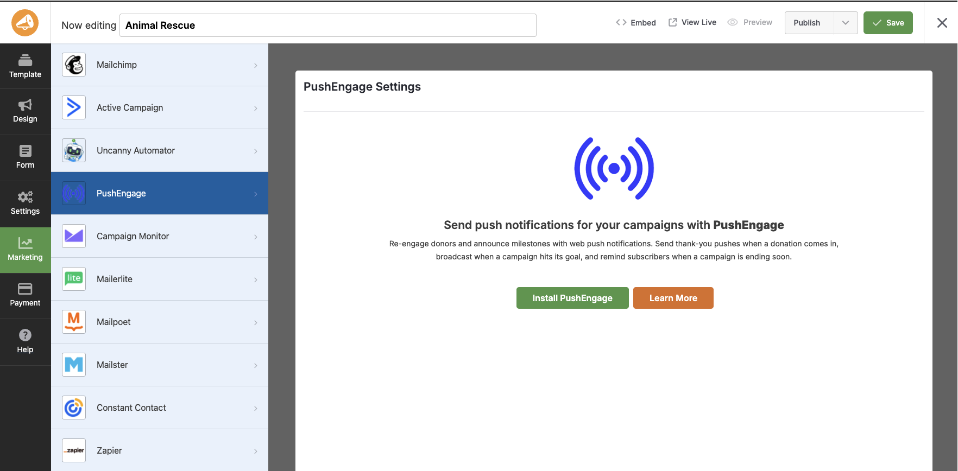This screenshot has width=958, height=471.
Task: Click the Zapier logo icon
Action: tap(74, 450)
